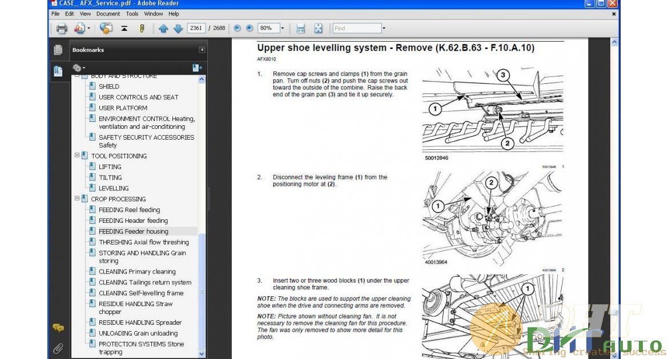Click bookmark icon beside THRESHING Axial flow
This screenshot has height=359, width=668.
pos(92,242)
